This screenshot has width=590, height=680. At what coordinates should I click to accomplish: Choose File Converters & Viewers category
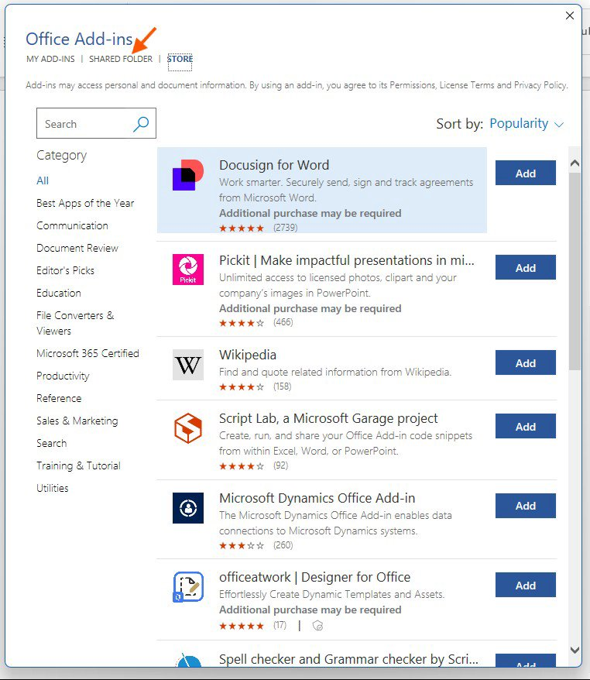(75, 323)
